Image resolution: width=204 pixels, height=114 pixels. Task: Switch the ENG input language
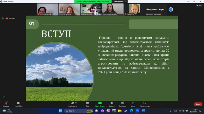pyautogui.click(x=175, y=111)
